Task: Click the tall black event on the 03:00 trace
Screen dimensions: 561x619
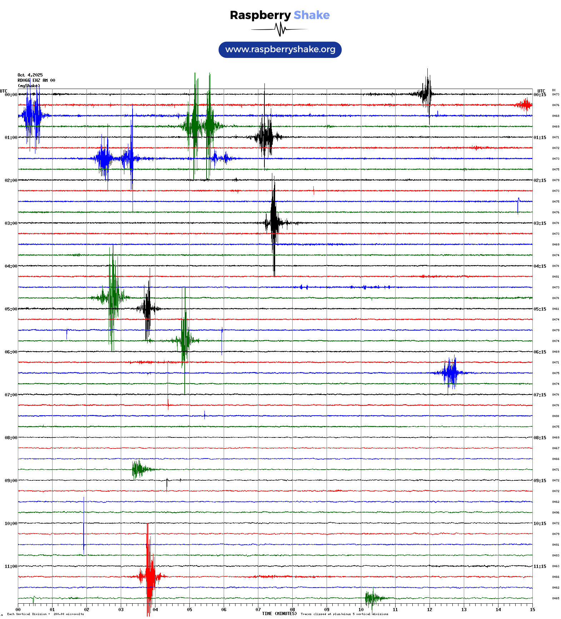Action: coord(274,223)
